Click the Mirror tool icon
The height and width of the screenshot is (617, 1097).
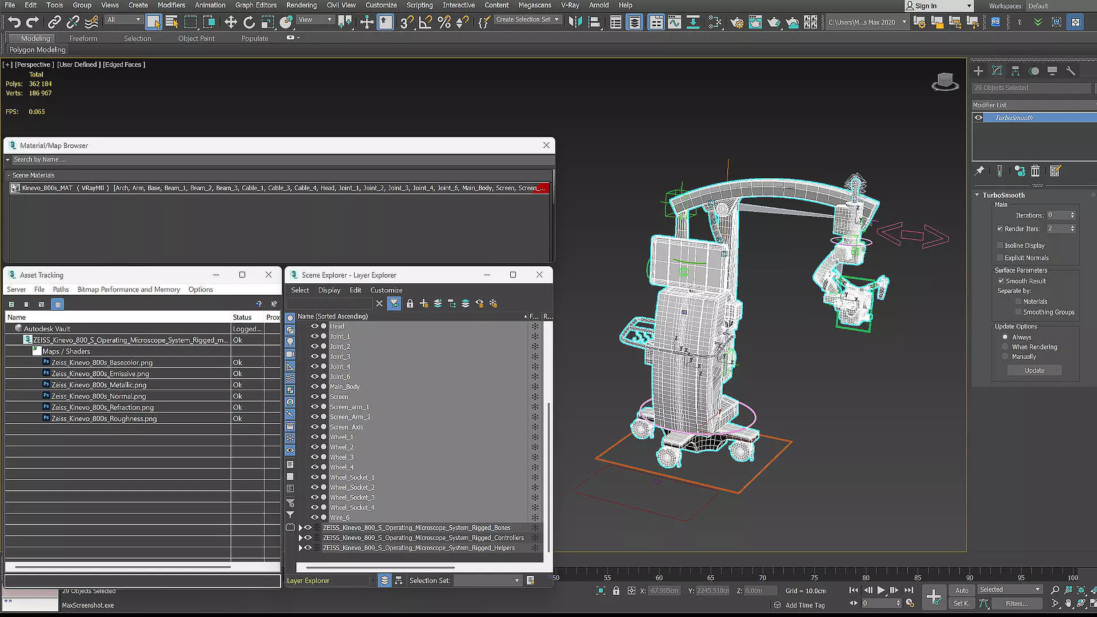(575, 22)
